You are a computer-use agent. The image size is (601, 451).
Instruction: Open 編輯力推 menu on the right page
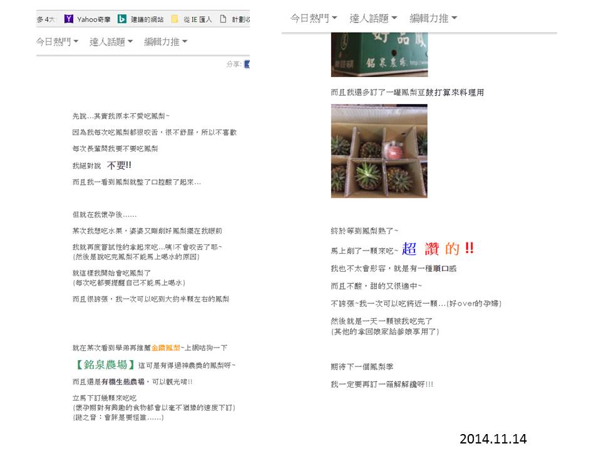click(x=433, y=18)
